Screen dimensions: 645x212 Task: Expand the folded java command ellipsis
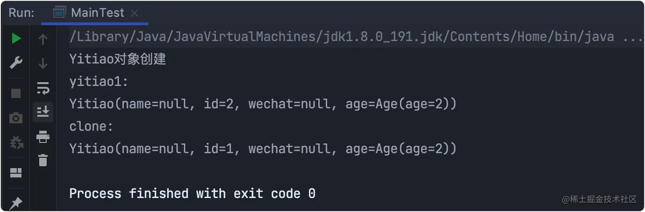tap(633, 37)
